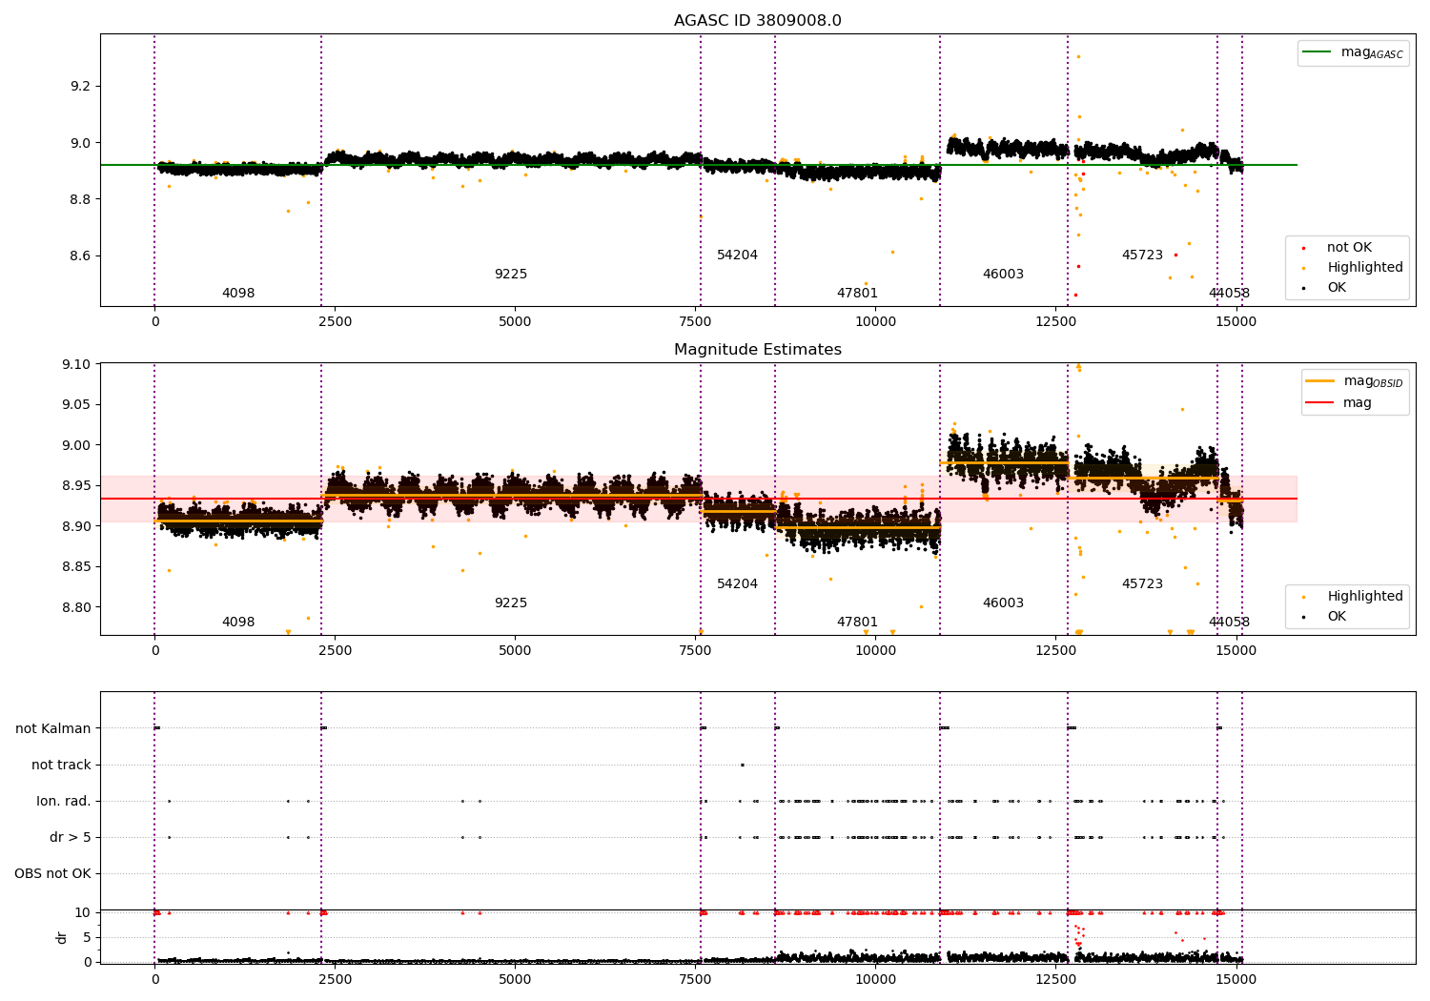Click the 'AGASC ID 3809008.0' plot title
The width and height of the screenshot is (1430, 1001).
[757, 21]
